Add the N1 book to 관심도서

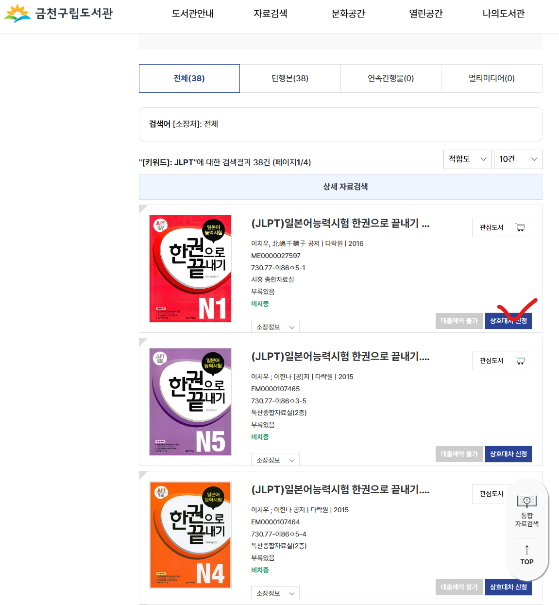click(502, 227)
